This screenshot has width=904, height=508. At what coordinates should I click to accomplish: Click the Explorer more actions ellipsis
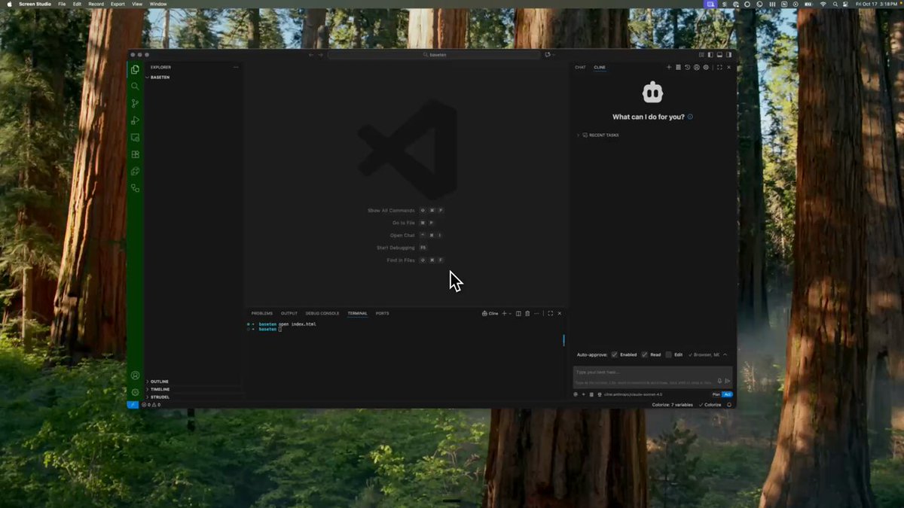point(235,67)
